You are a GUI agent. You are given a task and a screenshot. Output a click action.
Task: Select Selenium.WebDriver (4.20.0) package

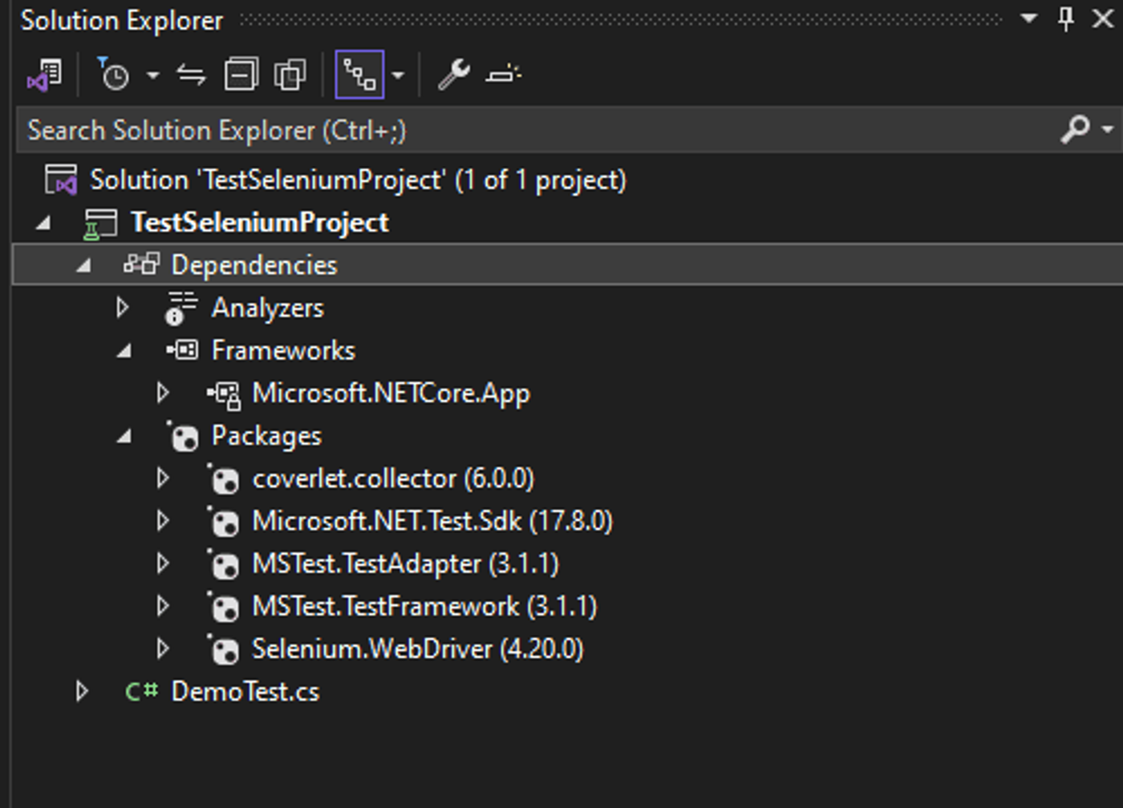(418, 648)
